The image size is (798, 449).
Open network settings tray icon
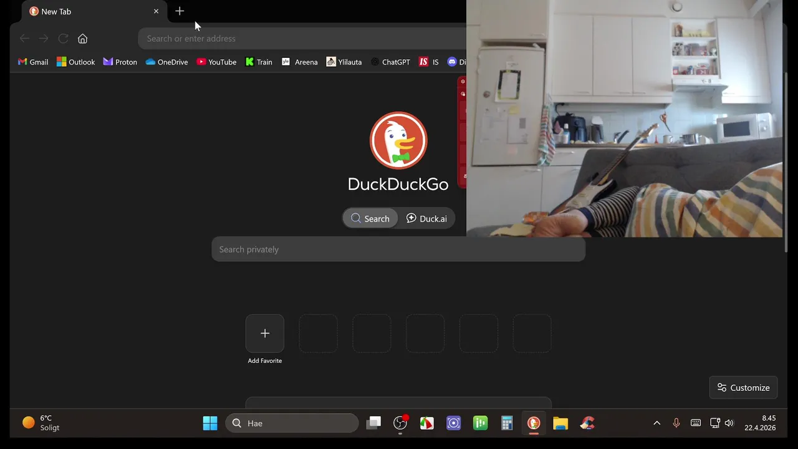coord(715,423)
